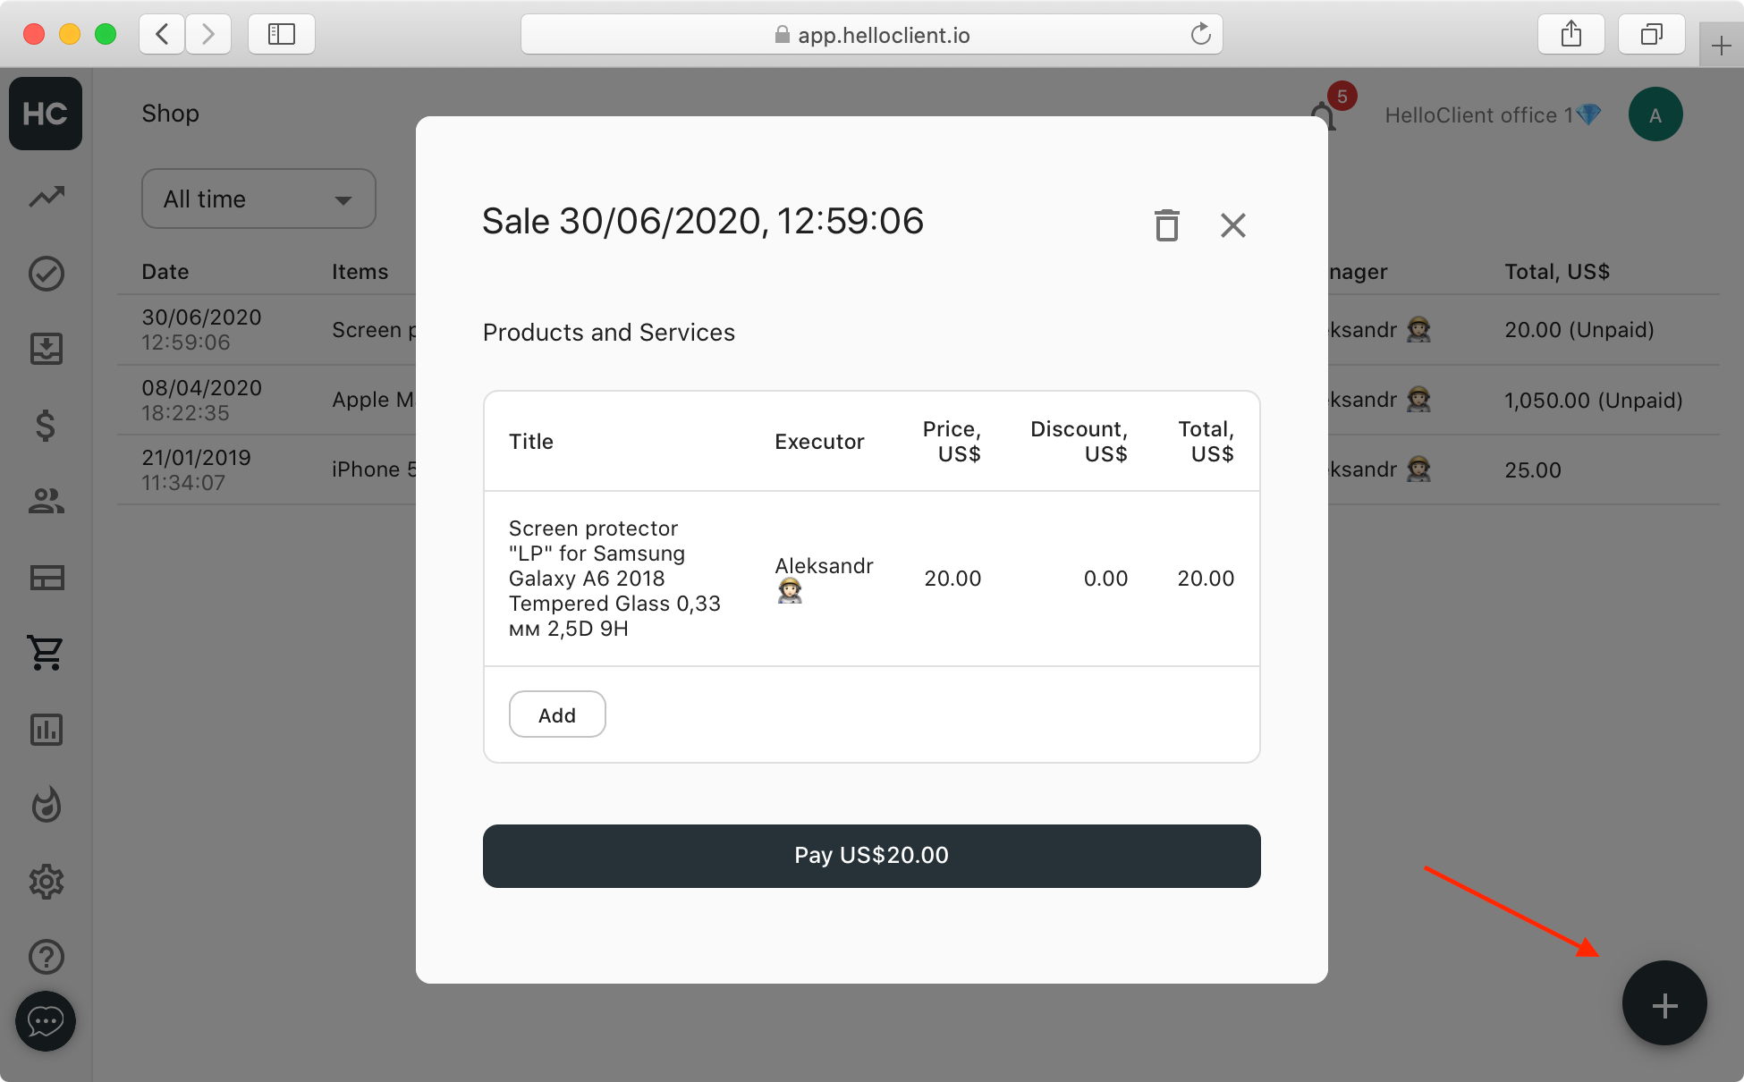The width and height of the screenshot is (1744, 1082).
Task: Click the Executor column header in dialog
Action: pyautogui.click(x=819, y=442)
